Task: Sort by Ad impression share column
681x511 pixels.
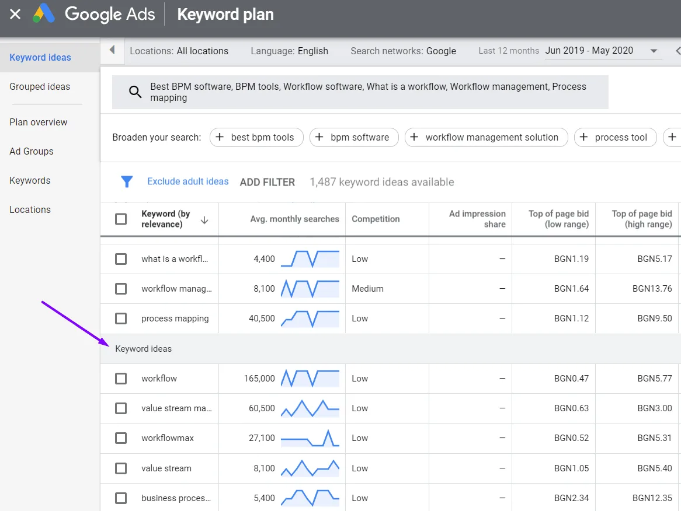Action: coord(477,219)
